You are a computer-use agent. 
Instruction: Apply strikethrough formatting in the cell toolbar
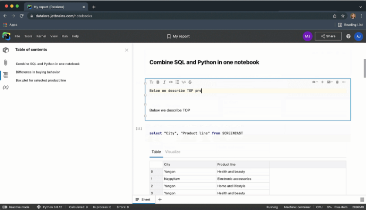coord(190,82)
